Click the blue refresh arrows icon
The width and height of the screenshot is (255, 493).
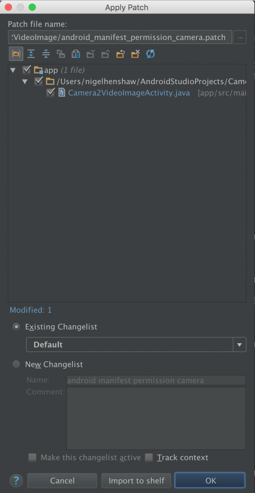[x=150, y=54]
